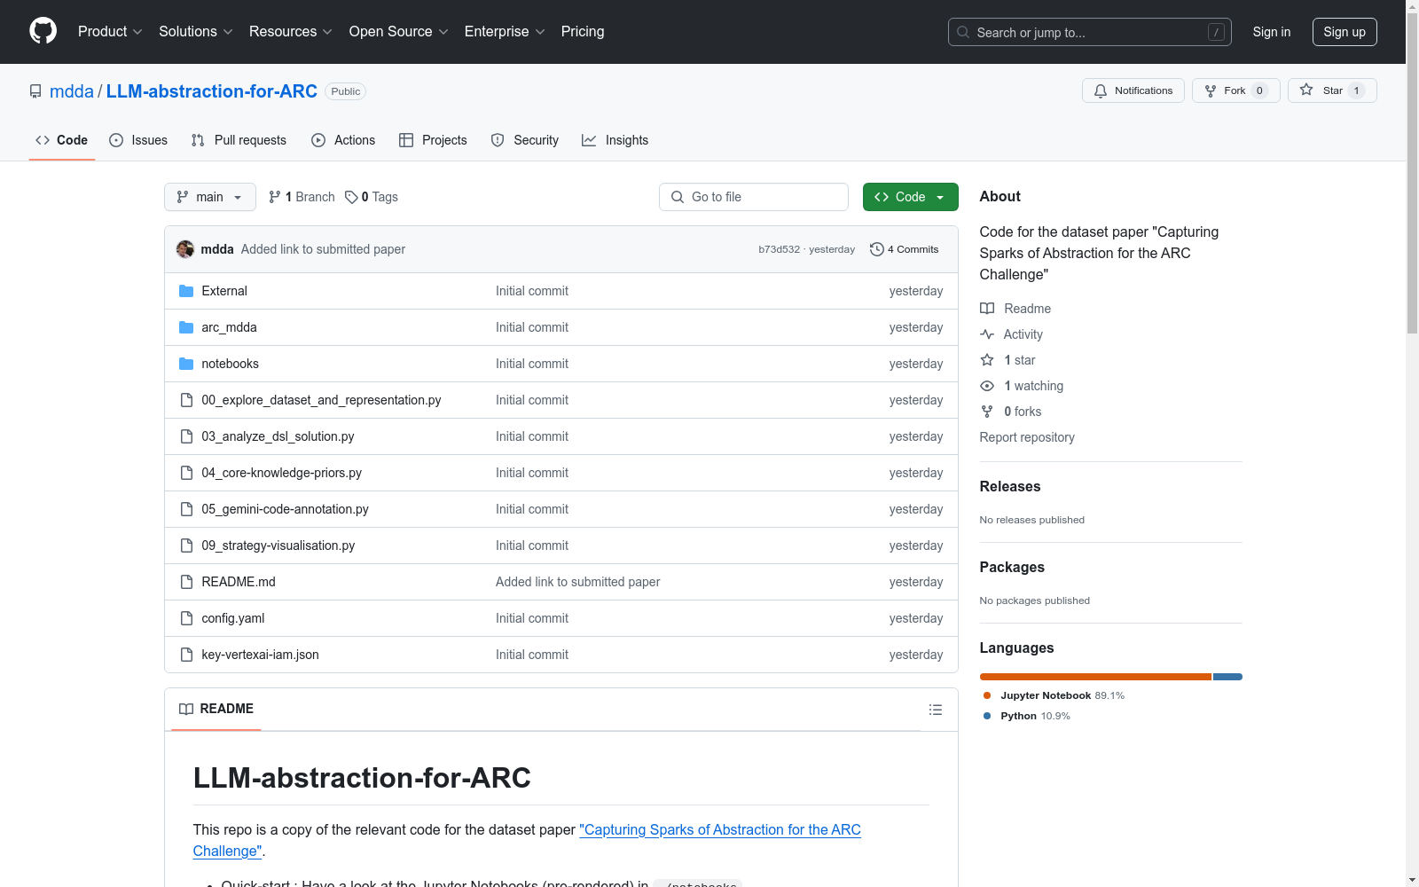Click the Go to file search field

[x=754, y=197]
